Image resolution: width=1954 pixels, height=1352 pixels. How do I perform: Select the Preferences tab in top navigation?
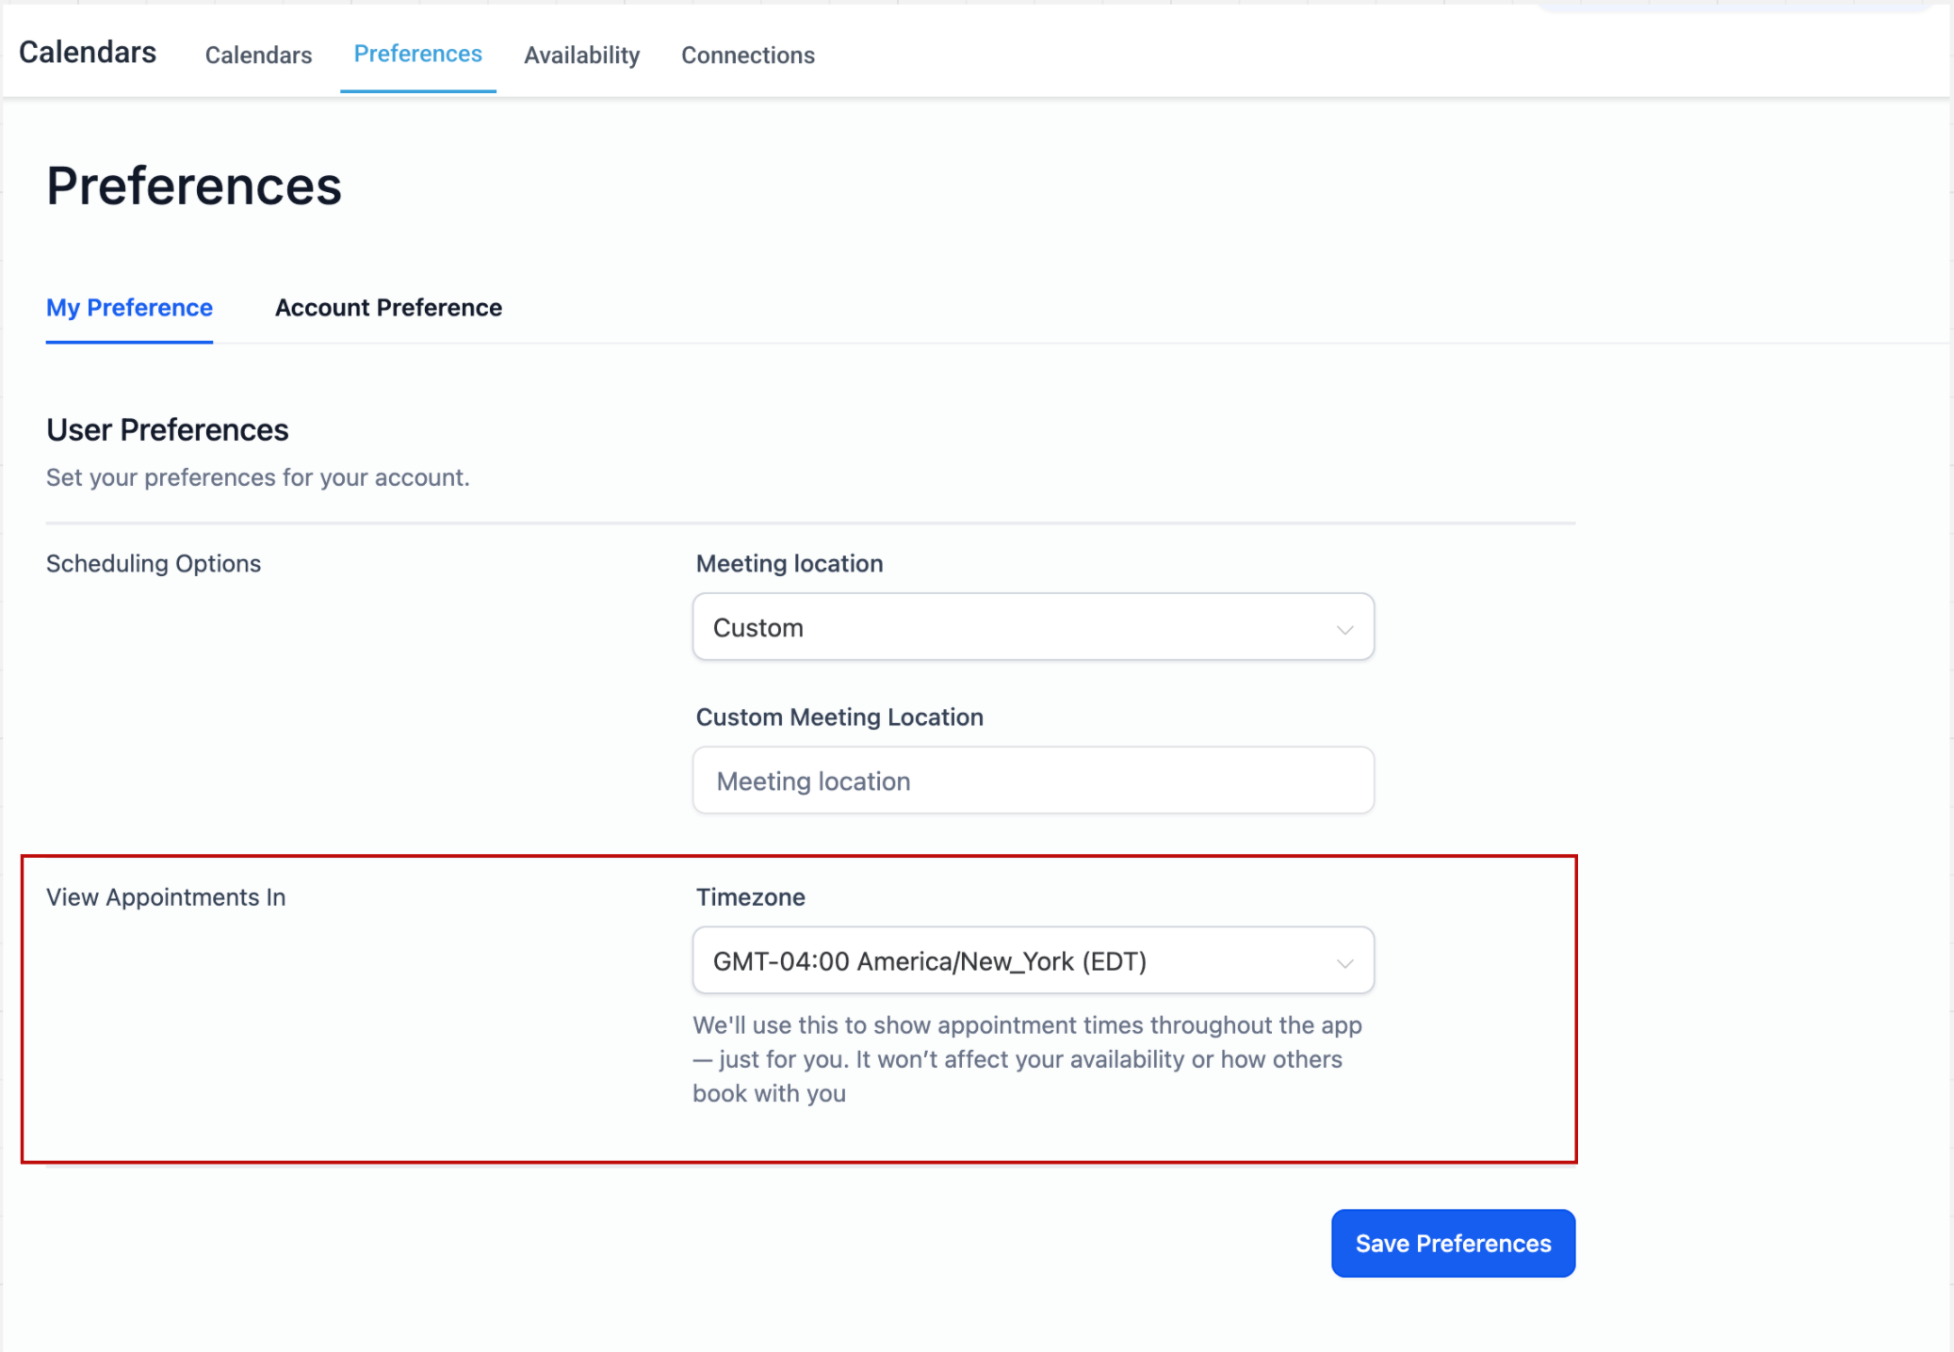pyautogui.click(x=417, y=54)
